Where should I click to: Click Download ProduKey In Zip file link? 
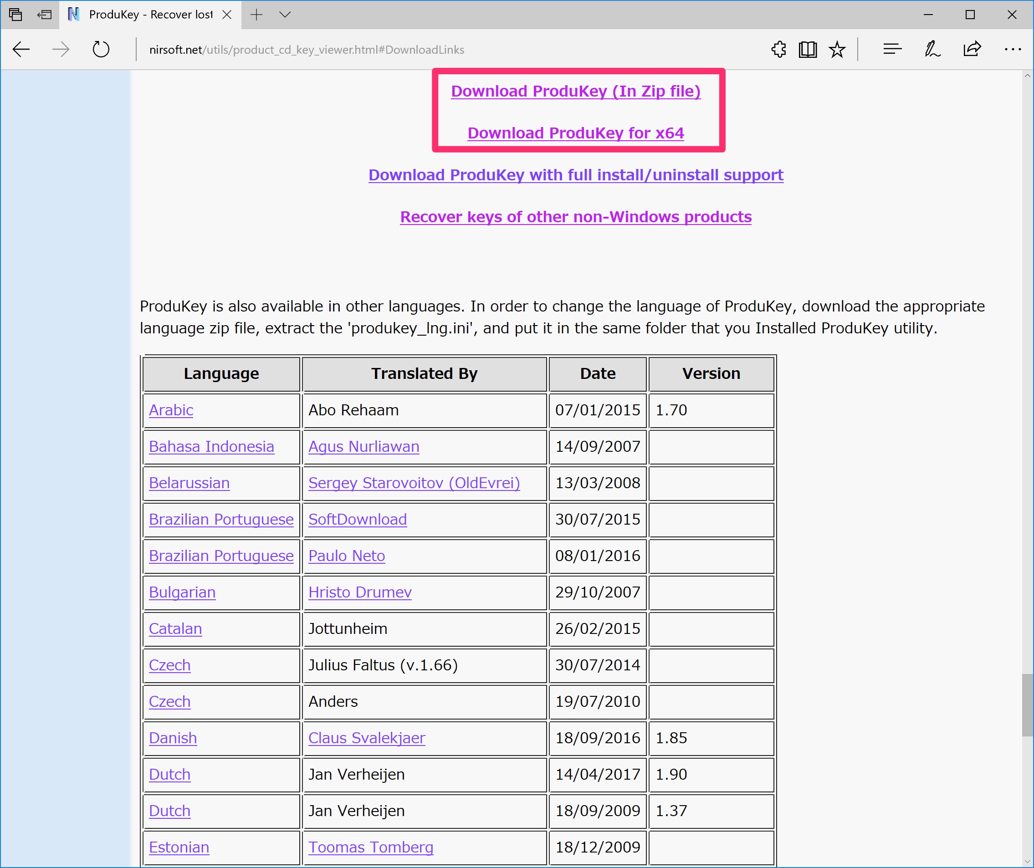pos(575,91)
